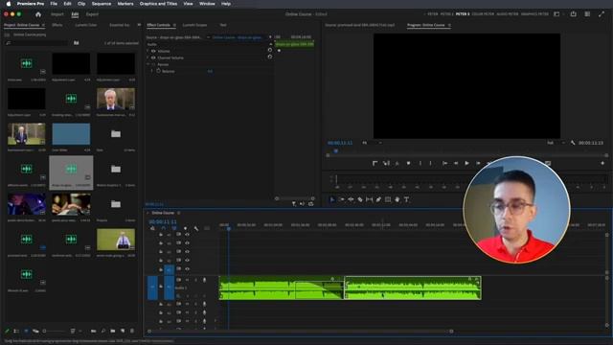The height and width of the screenshot is (345, 613).
Task: Mute the Audio 1 track
Action: pos(187,280)
